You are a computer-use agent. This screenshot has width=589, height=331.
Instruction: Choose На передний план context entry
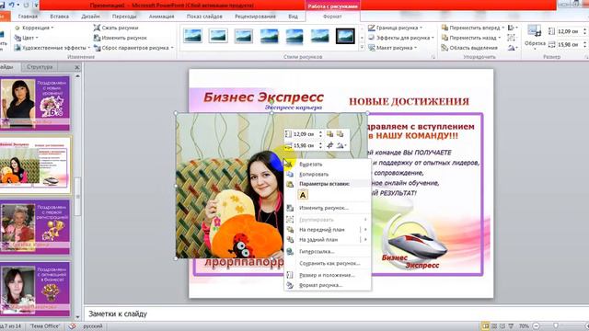pos(322,230)
